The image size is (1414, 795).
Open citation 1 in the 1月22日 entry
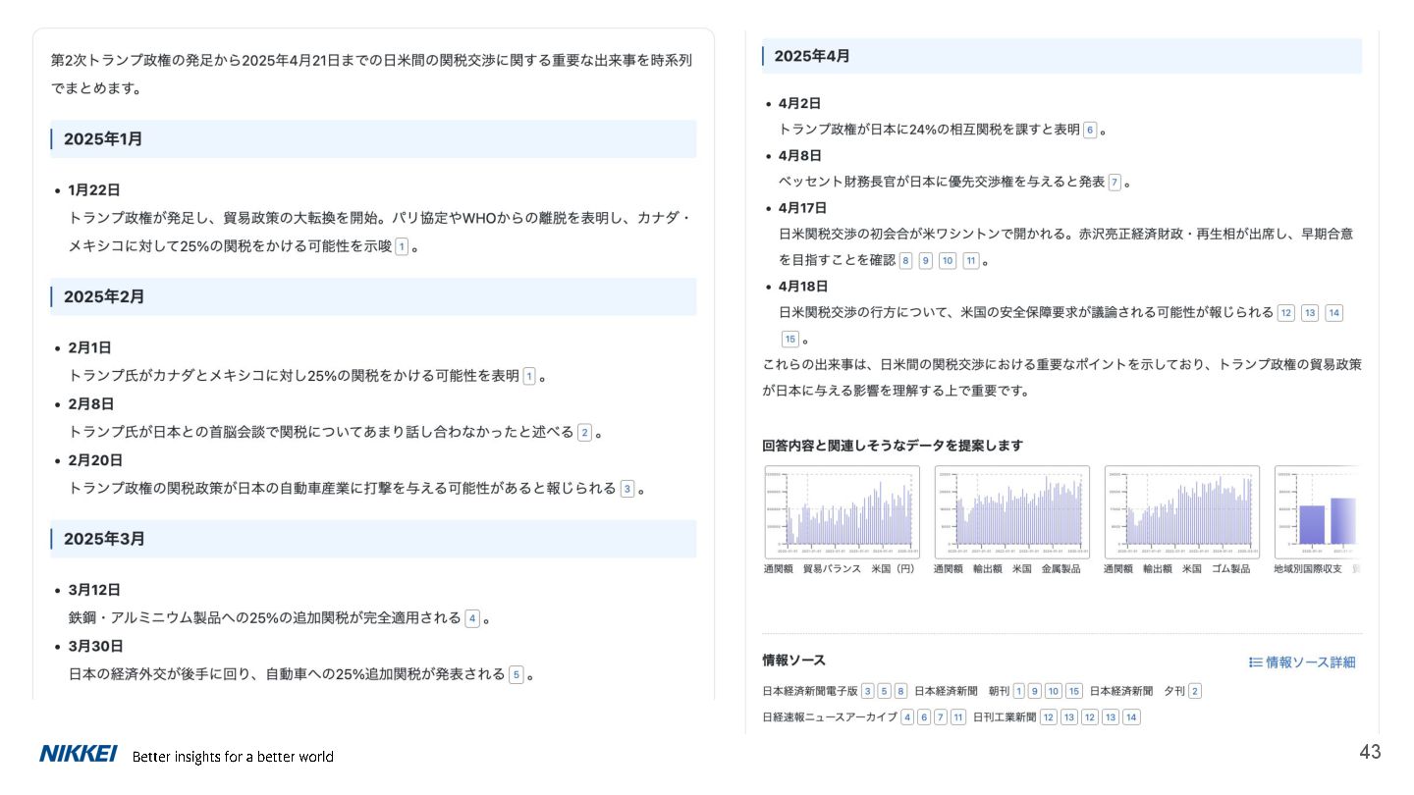(402, 247)
